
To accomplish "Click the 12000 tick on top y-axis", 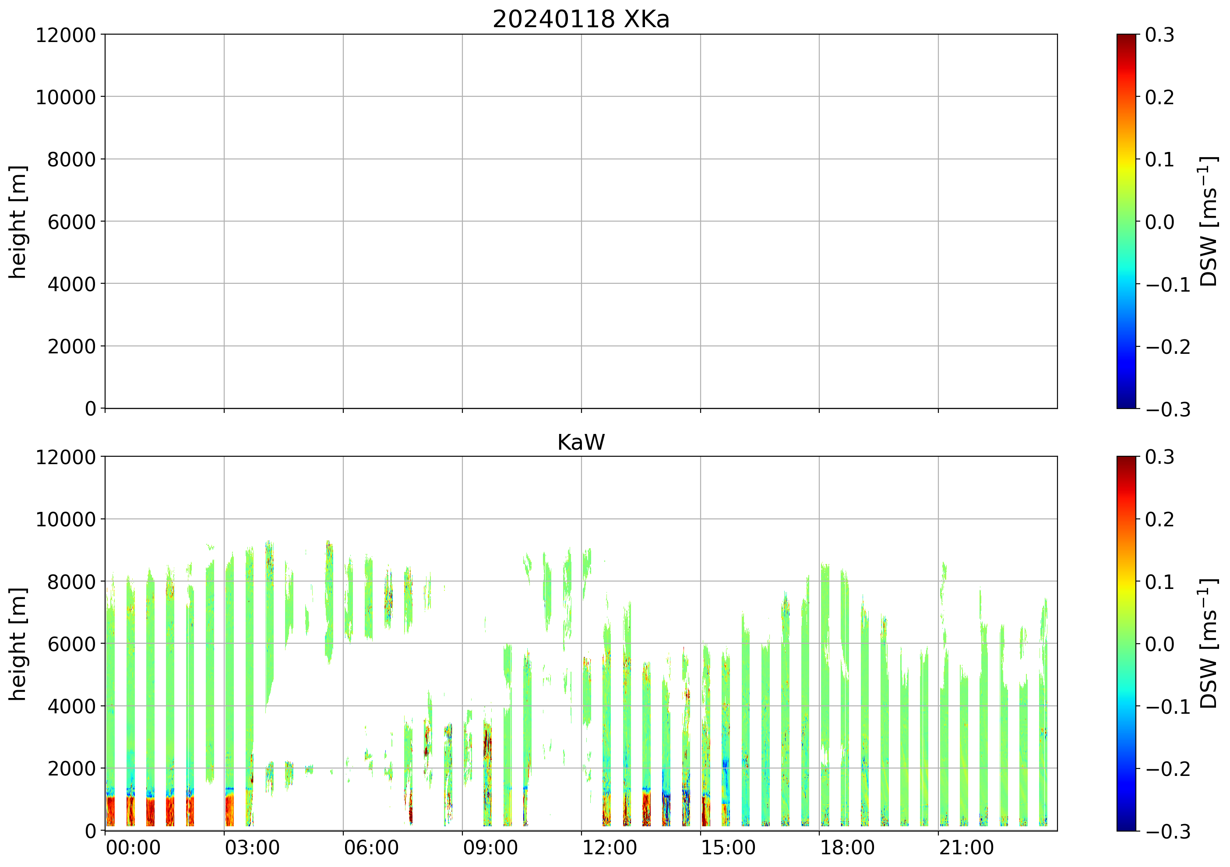I will (x=65, y=35).
